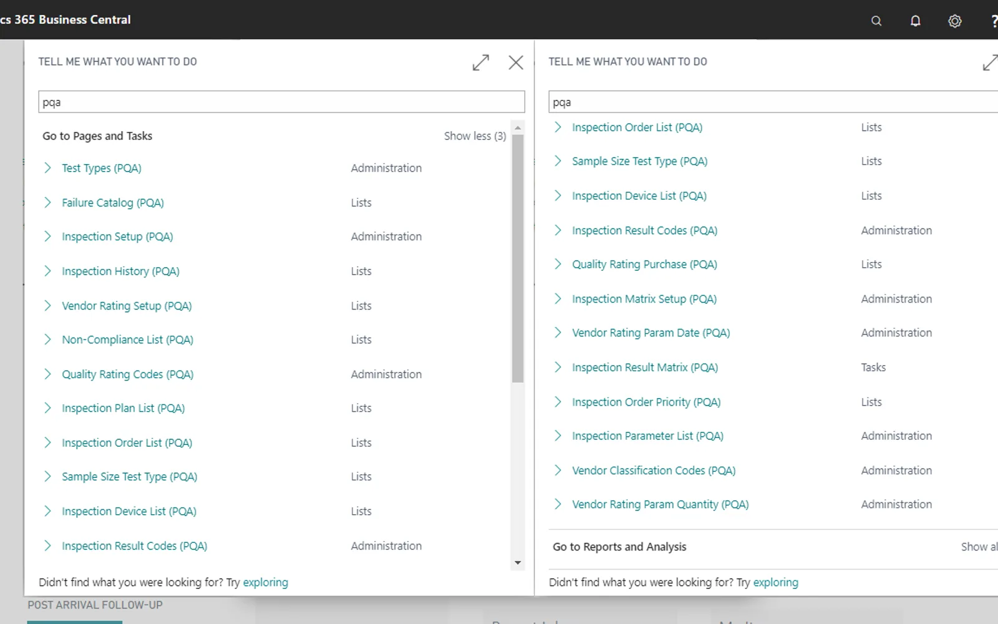Close the left Tell Me dialog
998x624 pixels.
(516, 62)
